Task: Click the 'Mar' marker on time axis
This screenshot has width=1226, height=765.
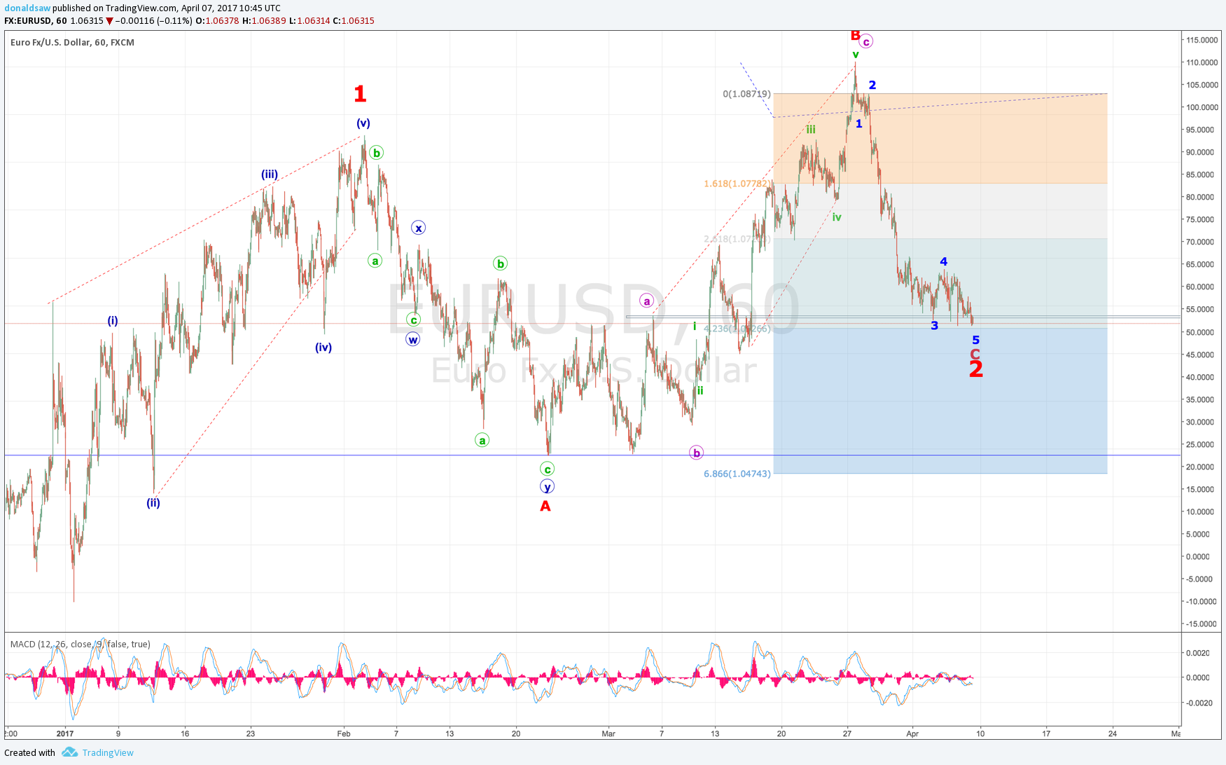Action: pos(608,733)
